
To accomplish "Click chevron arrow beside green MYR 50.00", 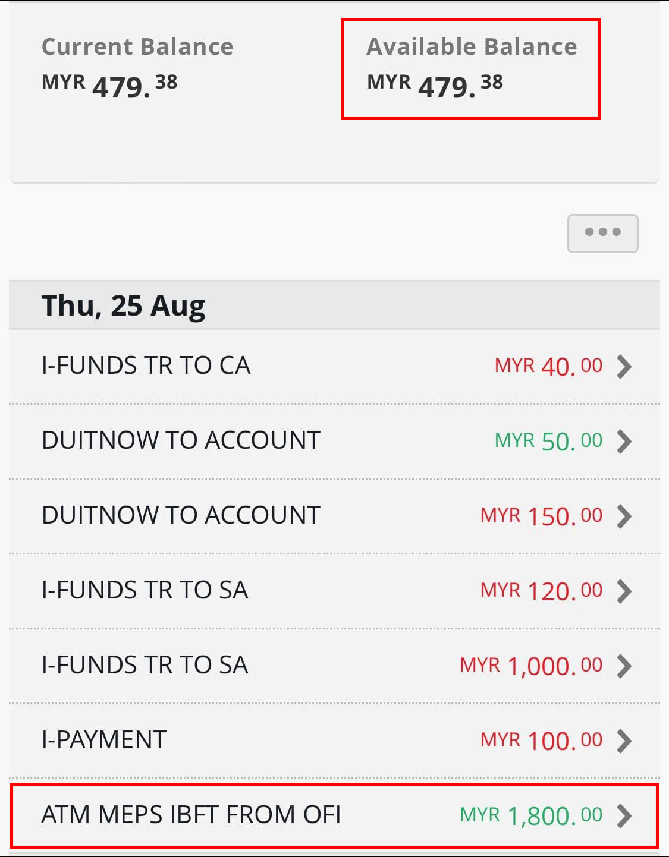I will coord(624,441).
